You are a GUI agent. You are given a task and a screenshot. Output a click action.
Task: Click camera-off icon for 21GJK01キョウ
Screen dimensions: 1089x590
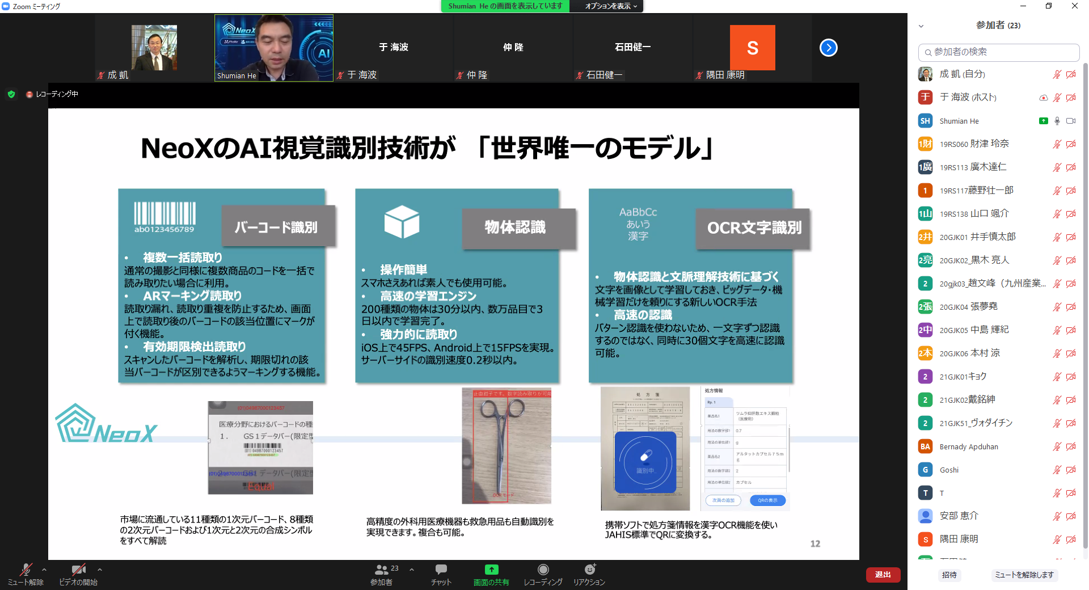[1071, 377]
